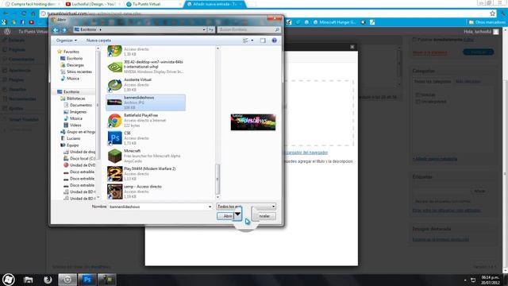Select the bannerslideshows JPG file

click(x=146, y=102)
